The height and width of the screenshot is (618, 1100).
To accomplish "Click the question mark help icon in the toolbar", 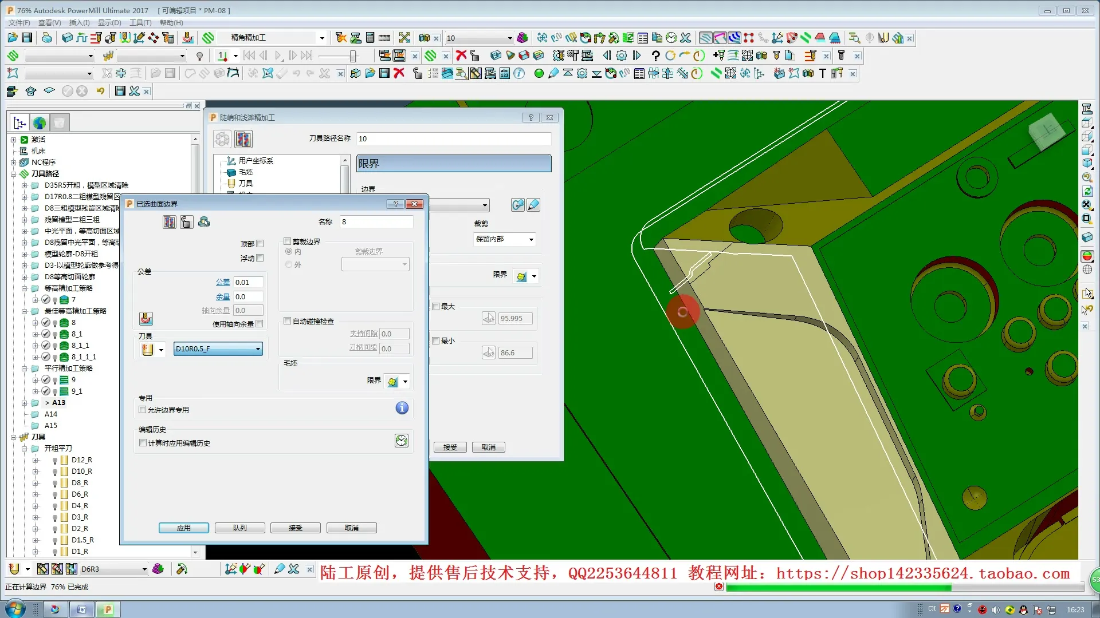I will point(655,56).
